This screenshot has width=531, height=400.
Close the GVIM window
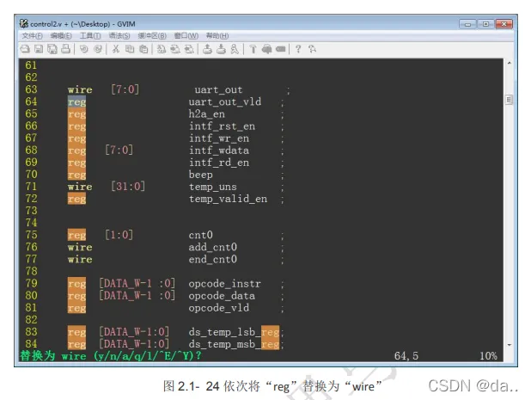[504, 24]
